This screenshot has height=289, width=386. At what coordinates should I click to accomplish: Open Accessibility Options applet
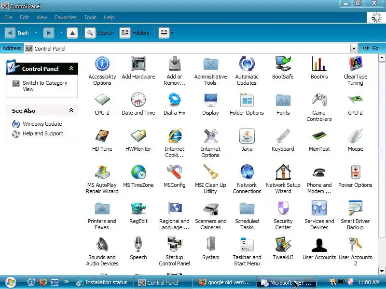tap(102, 64)
